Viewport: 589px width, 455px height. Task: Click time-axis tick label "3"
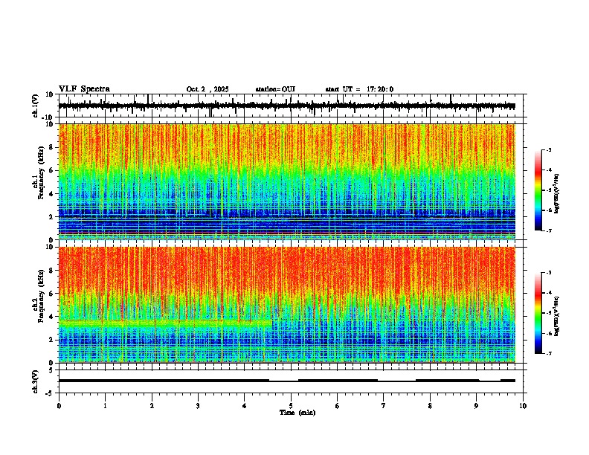tap(198, 406)
